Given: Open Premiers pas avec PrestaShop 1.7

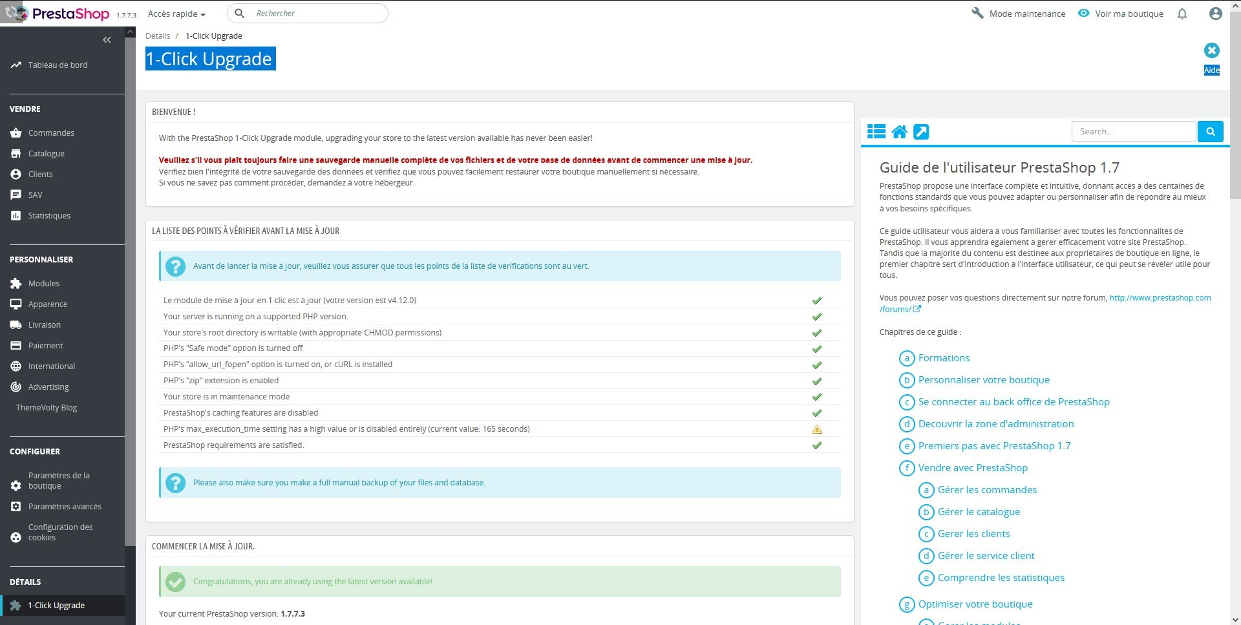Looking at the screenshot, I should pyautogui.click(x=994, y=446).
